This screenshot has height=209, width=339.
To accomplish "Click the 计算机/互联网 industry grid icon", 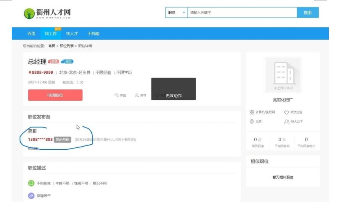I will (252, 112).
